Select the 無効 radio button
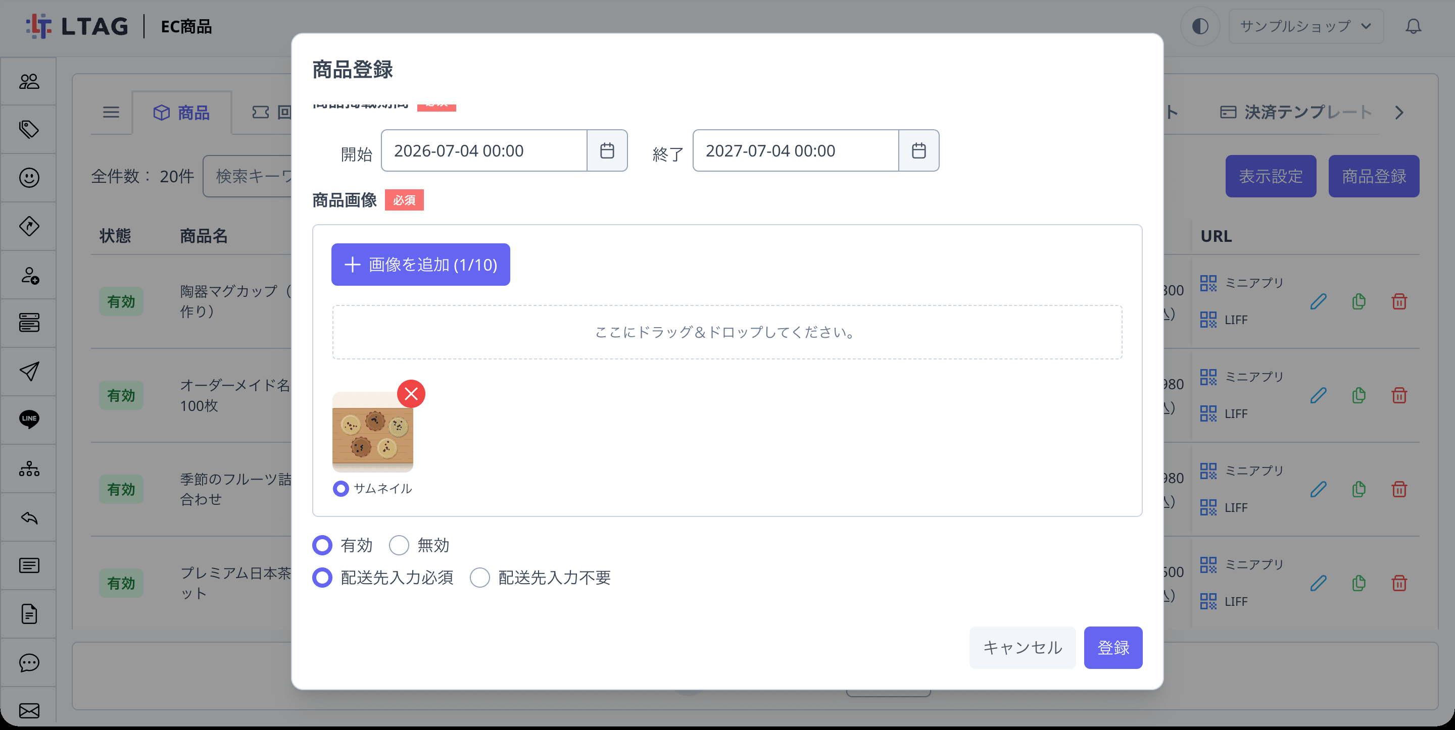Image resolution: width=1455 pixels, height=730 pixels. tap(399, 545)
